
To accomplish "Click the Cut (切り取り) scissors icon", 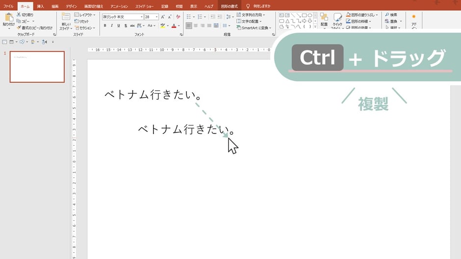I will (x=19, y=15).
